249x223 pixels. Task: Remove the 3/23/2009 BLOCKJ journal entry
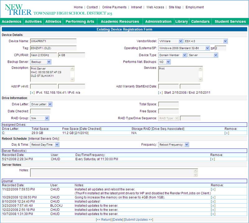coord(213,206)
